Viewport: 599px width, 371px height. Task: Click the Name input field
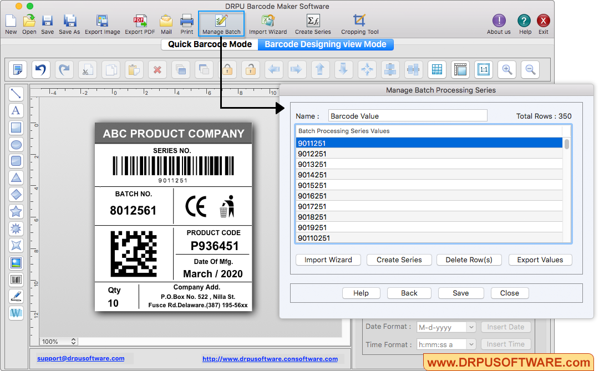[x=407, y=116]
